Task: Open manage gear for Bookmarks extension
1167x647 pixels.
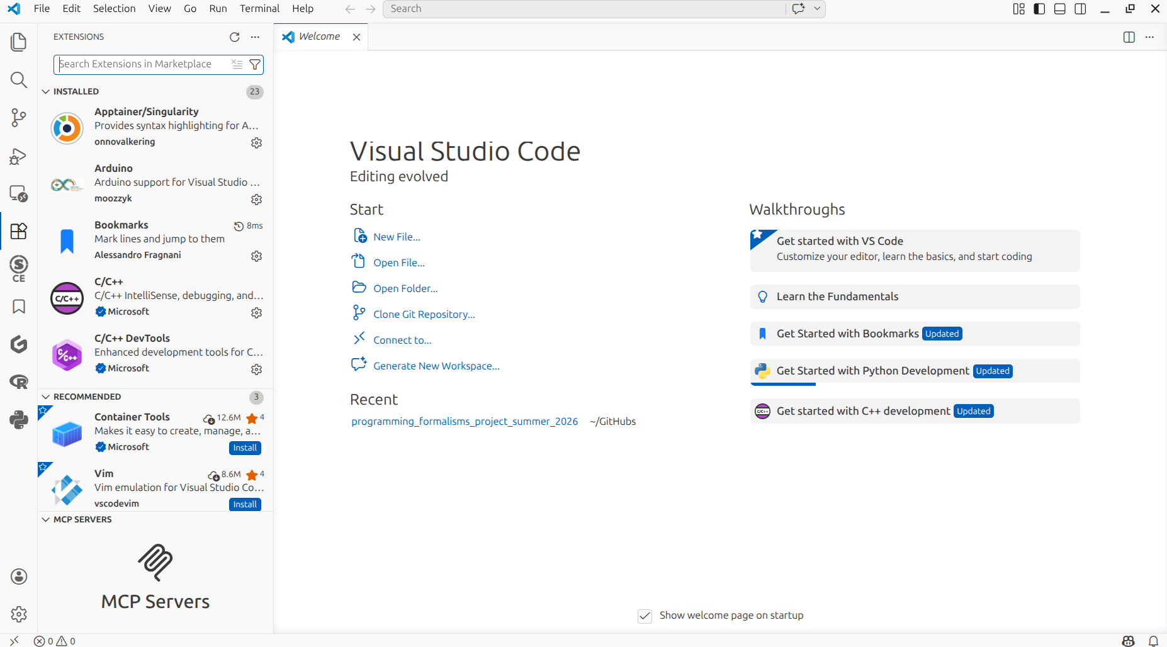Action: [256, 256]
